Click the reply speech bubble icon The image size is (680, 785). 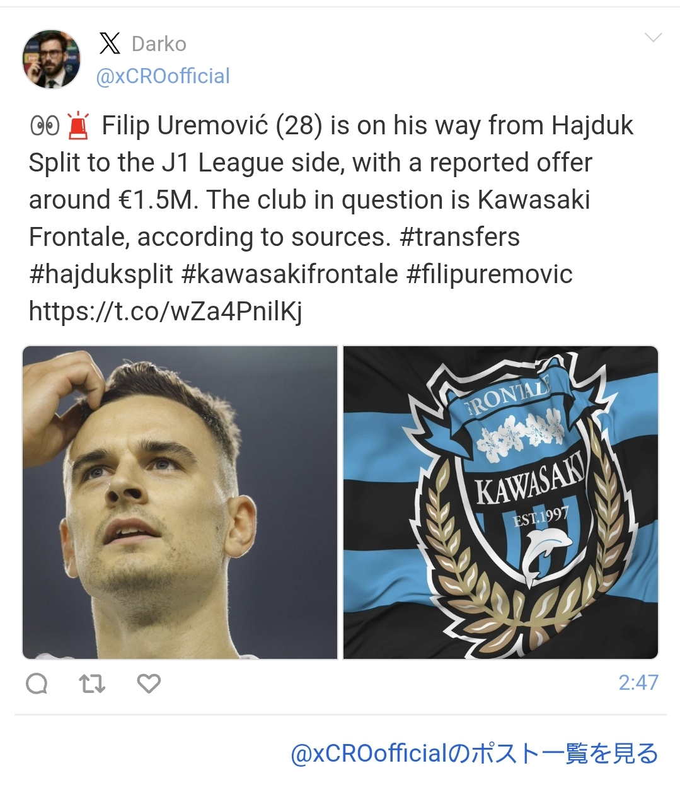(37, 683)
